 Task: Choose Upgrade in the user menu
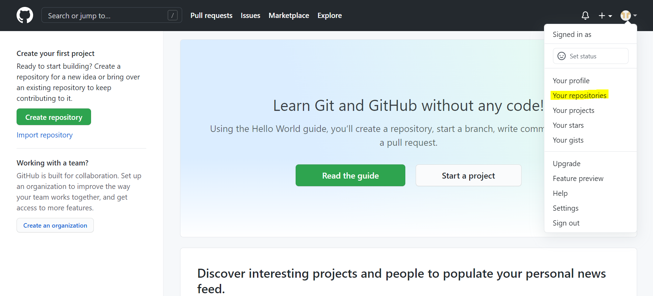(566, 164)
